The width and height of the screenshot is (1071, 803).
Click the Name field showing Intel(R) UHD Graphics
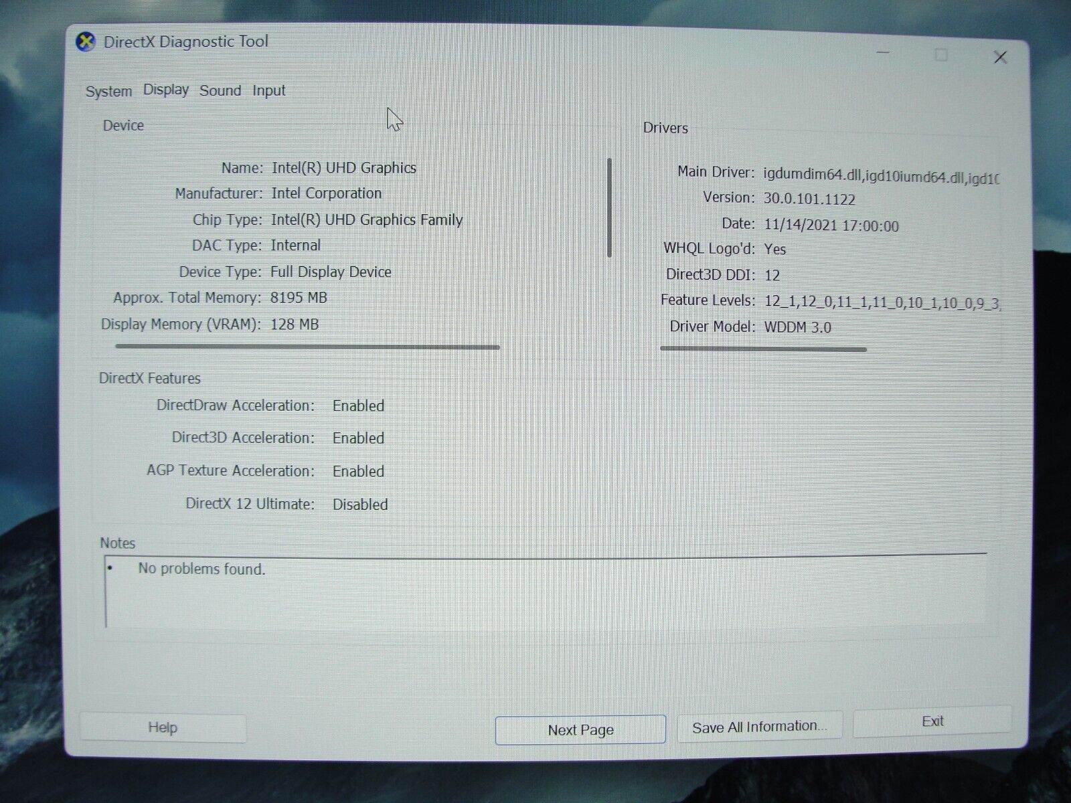(343, 168)
